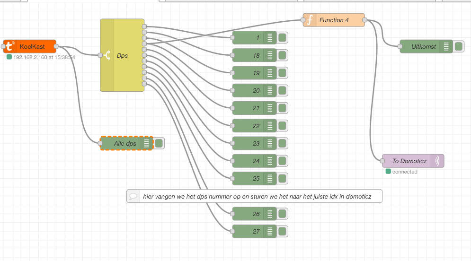Click the Tuya icon on KoelKast node
This screenshot has width=471, height=261.
click(9, 46)
